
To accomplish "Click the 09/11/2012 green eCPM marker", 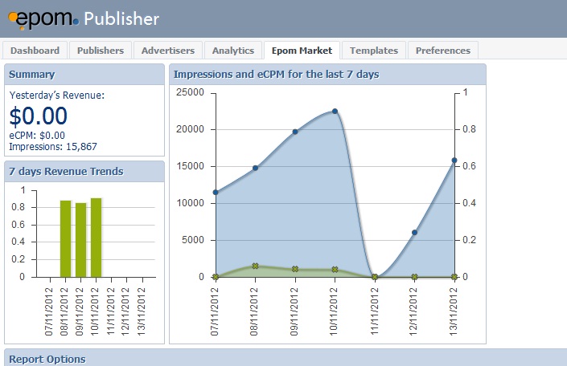I will coord(295,269).
